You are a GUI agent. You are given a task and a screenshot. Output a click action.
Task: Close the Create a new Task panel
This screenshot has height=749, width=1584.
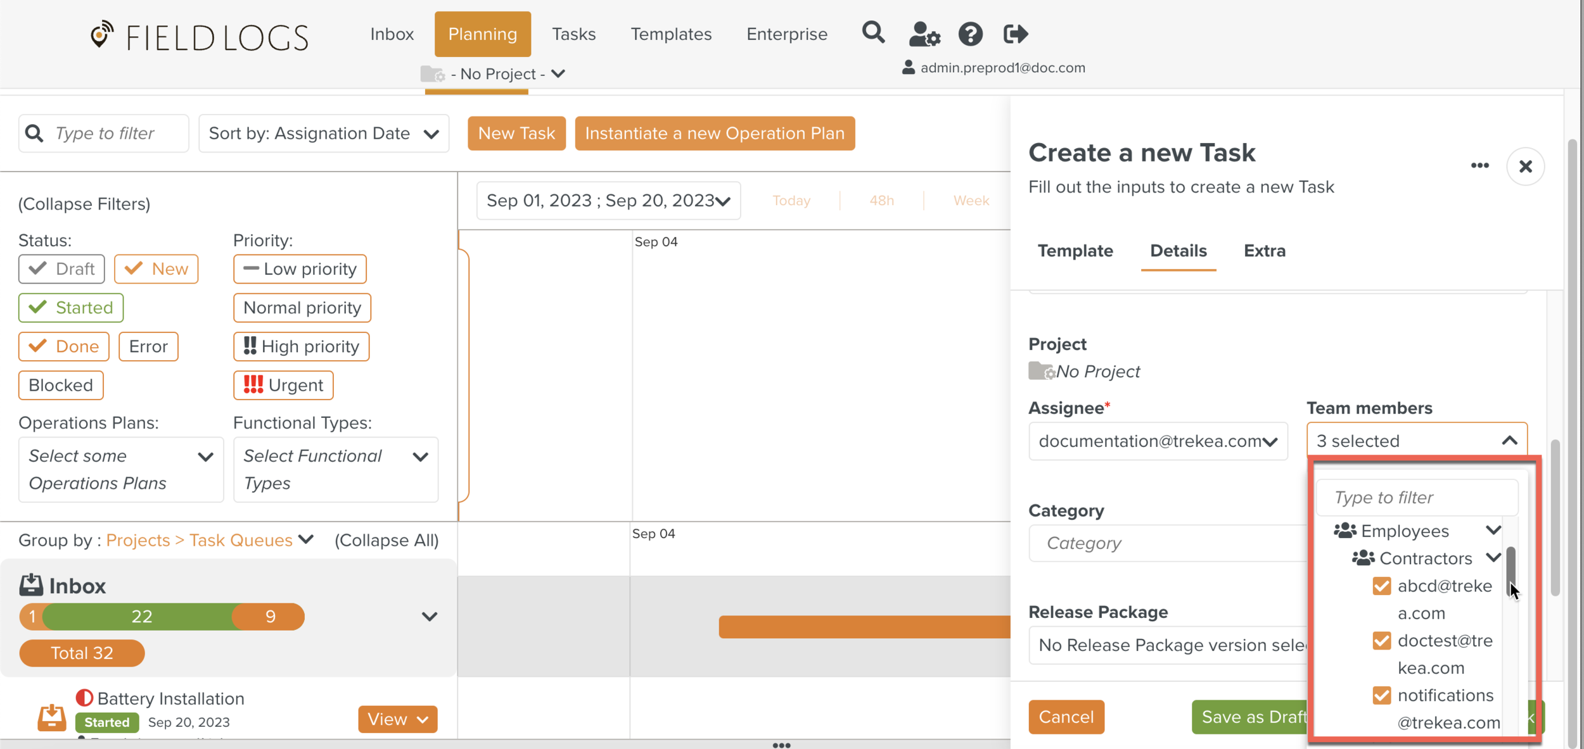tap(1525, 167)
